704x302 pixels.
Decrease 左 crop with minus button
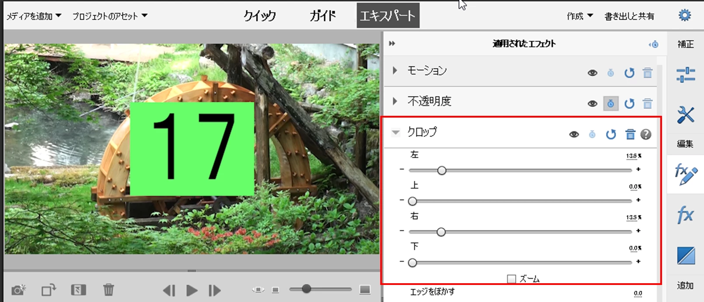pos(402,169)
